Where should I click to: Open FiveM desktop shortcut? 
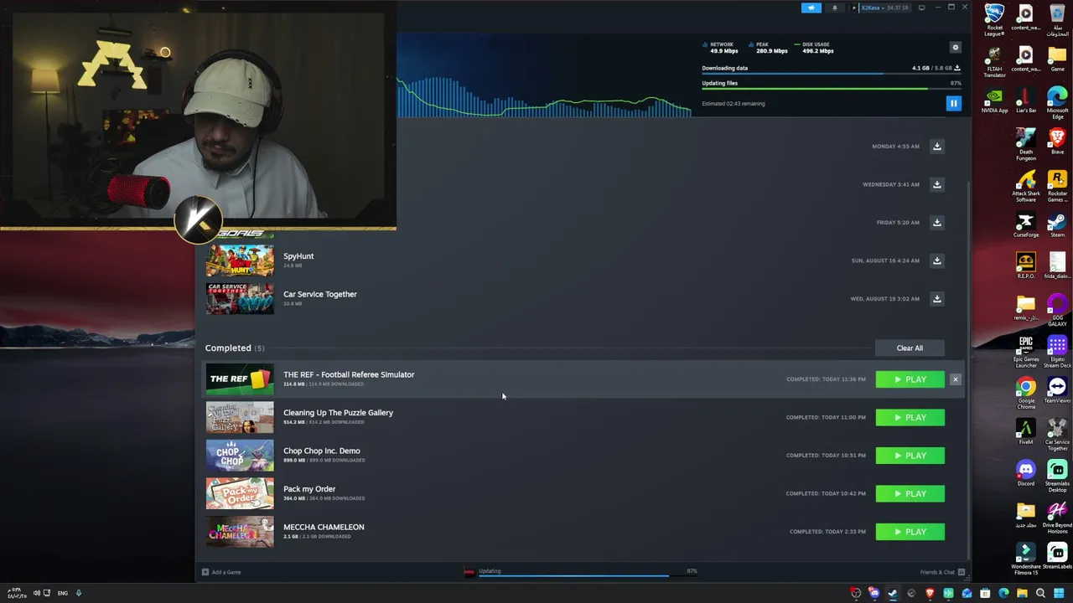(x=1026, y=432)
